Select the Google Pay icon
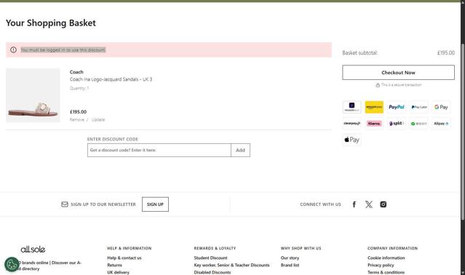 pos(441,107)
